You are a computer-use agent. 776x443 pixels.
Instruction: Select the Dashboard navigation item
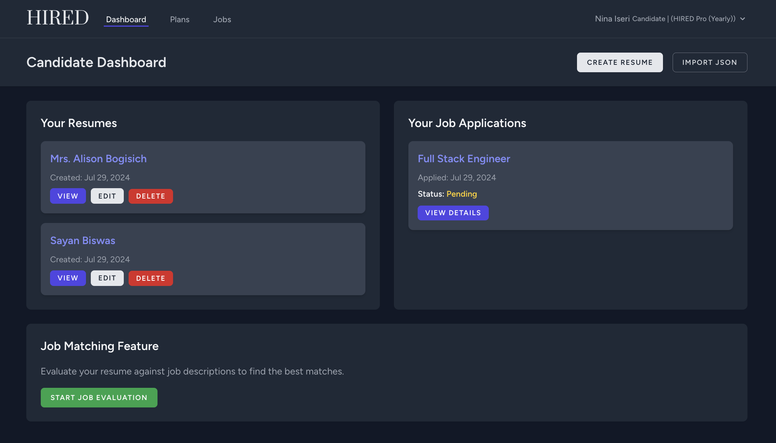[126, 19]
